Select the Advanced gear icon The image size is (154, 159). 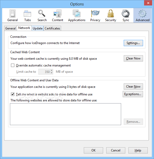point(143,14)
